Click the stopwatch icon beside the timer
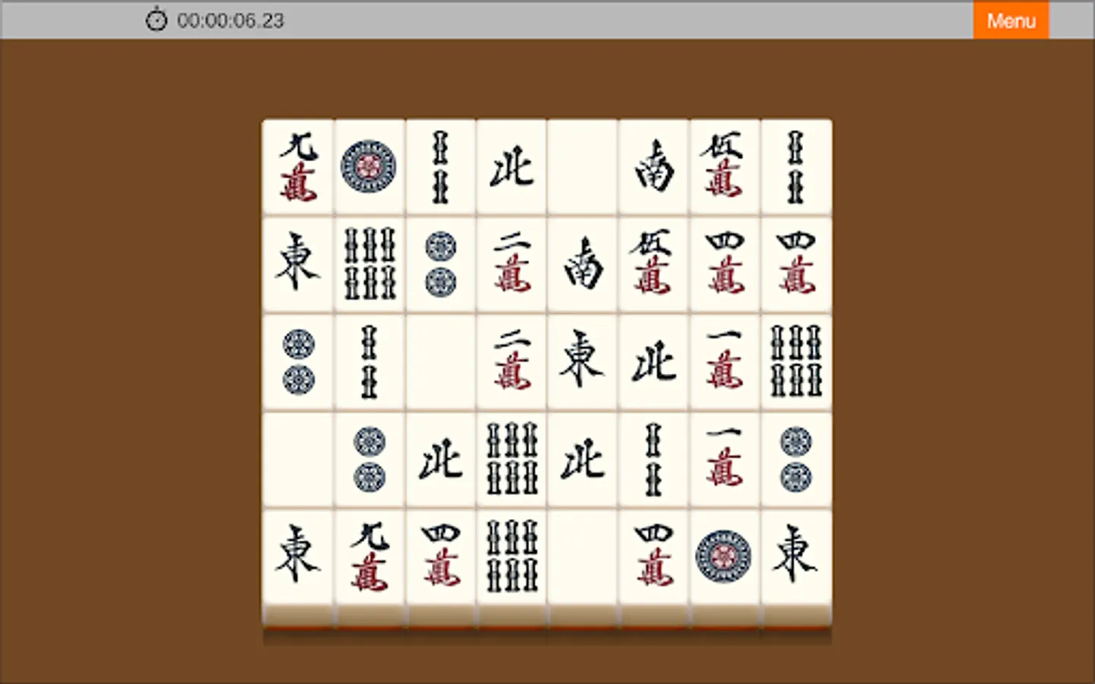 [156, 20]
